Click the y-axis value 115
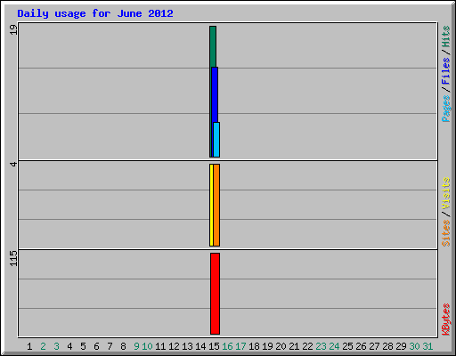This screenshot has height=356, width=456. click(13, 258)
